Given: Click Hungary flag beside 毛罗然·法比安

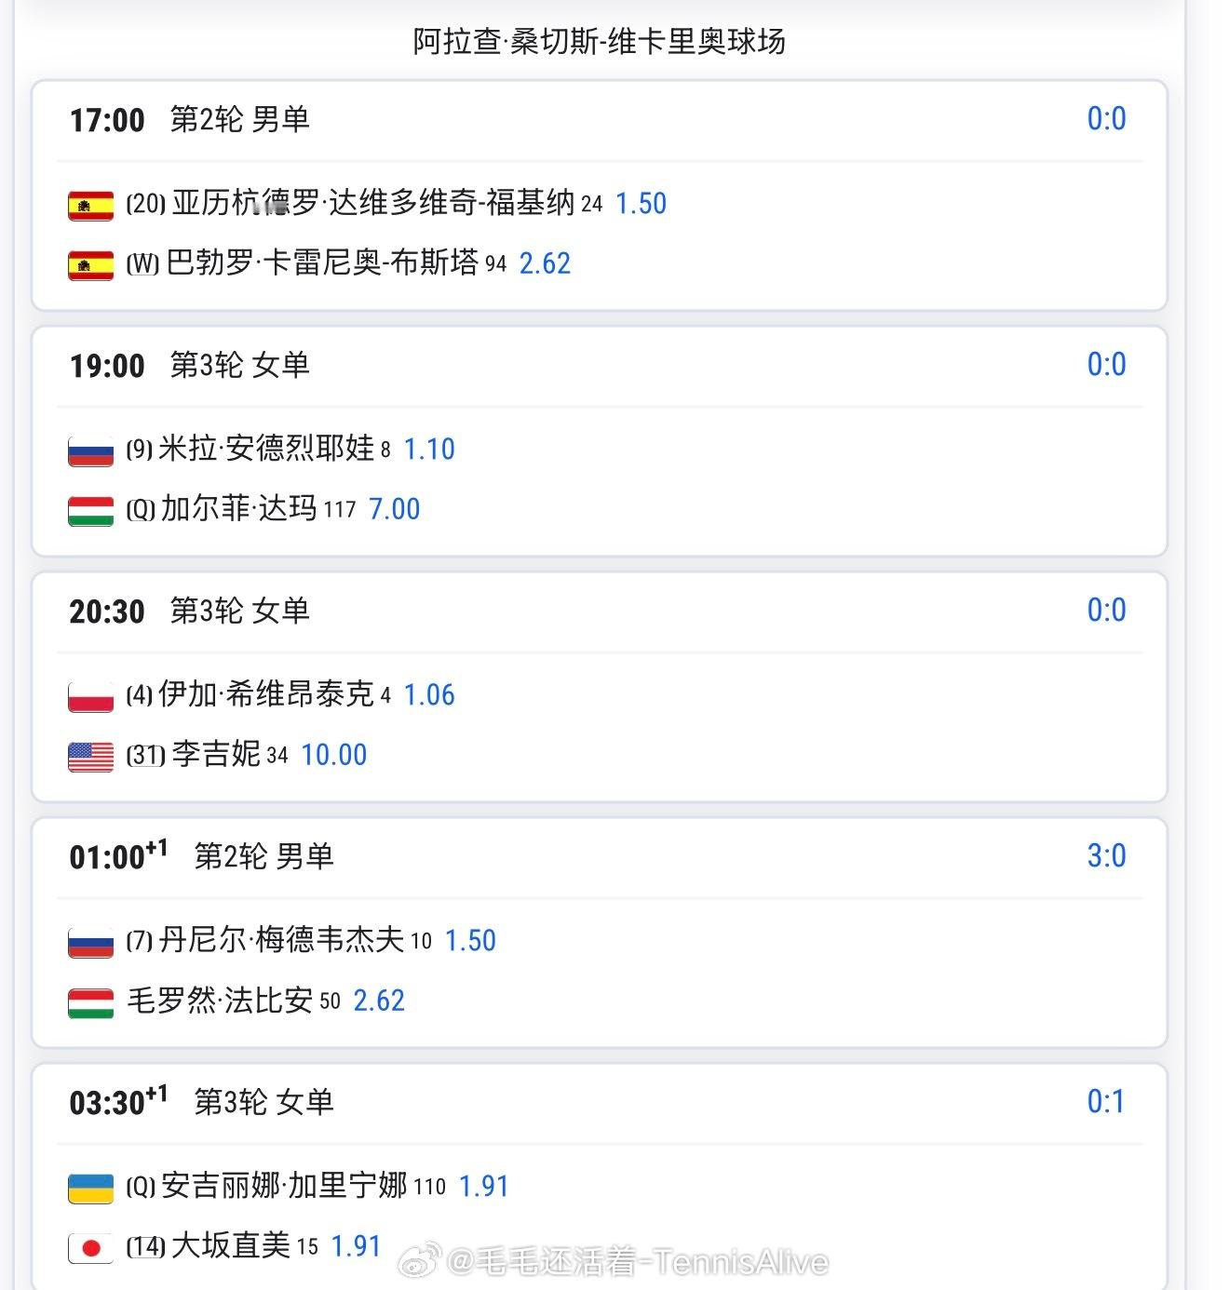Looking at the screenshot, I should coord(90,1002).
